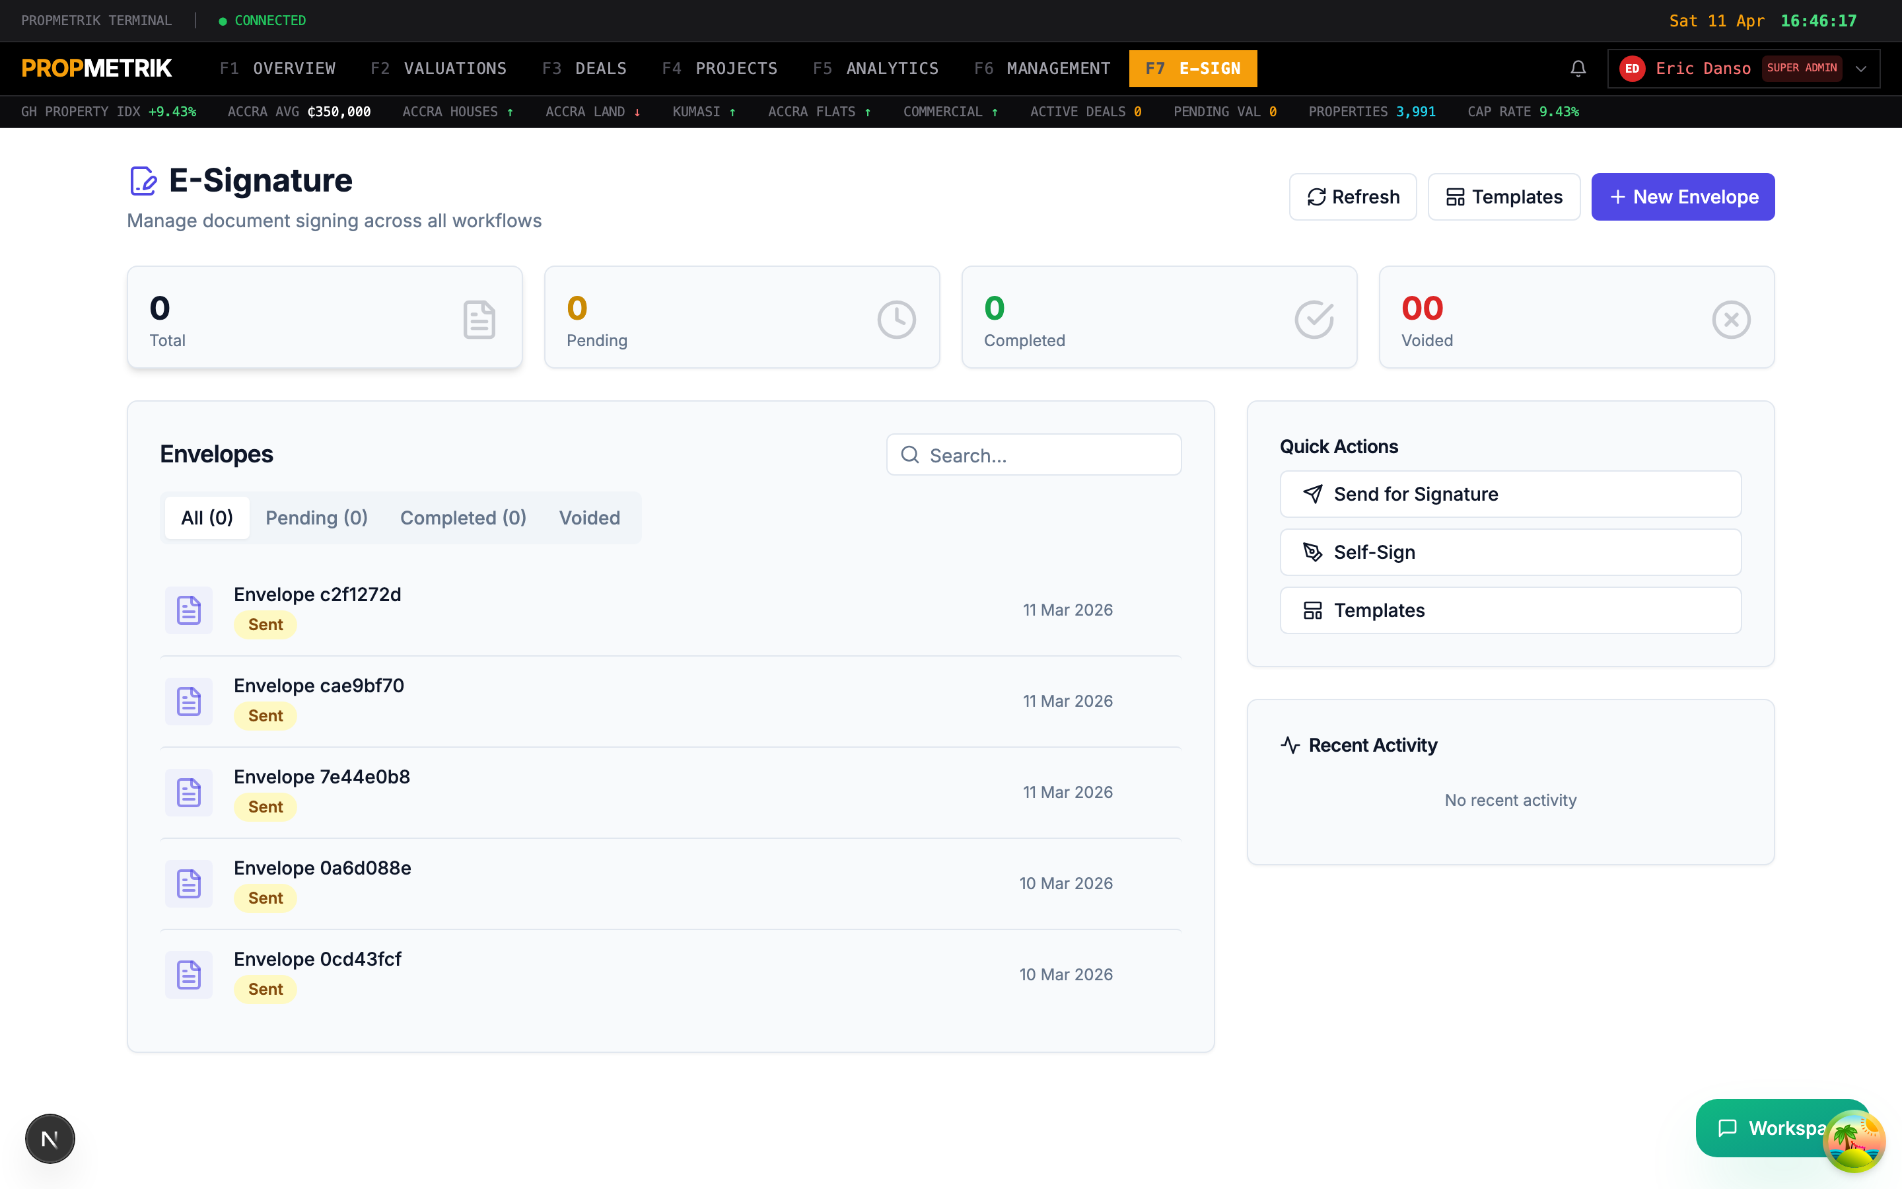
Task: Switch to the Pending (0) tab
Action: pyautogui.click(x=317, y=517)
